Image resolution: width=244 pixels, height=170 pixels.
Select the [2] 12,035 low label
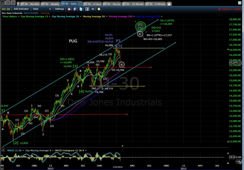click(x=21, y=143)
